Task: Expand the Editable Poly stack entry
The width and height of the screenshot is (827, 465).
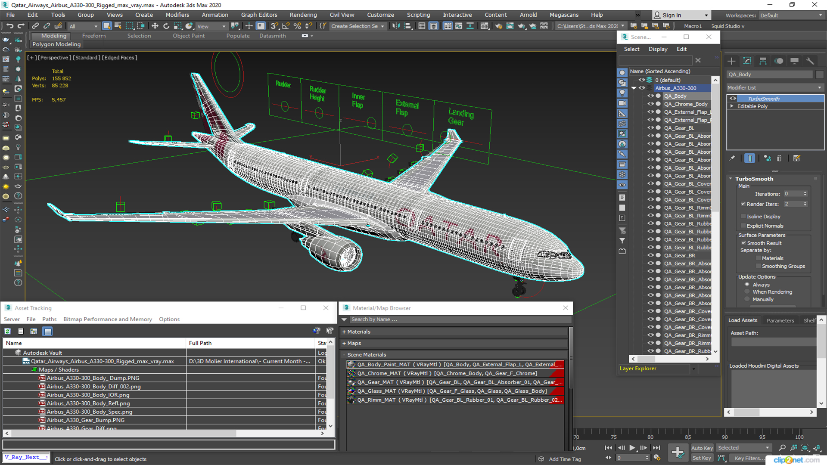Action: pyautogui.click(x=732, y=106)
